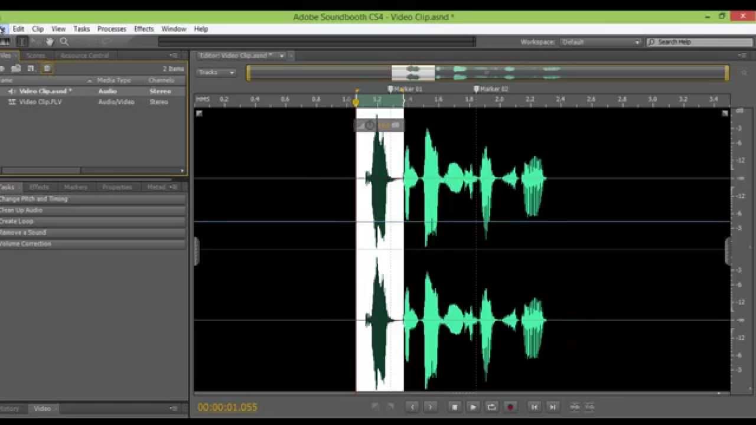Open the History panel options menu
Viewport: 756px width, 425px height.
point(174,408)
